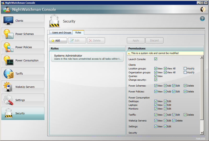209x141 pixels.
Task: Switch to the Users and Groups tab
Action: tap(62, 33)
